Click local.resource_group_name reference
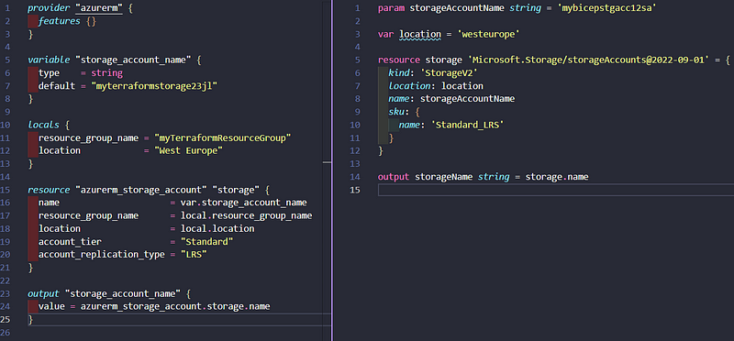The image size is (734, 341). click(246, 215)
